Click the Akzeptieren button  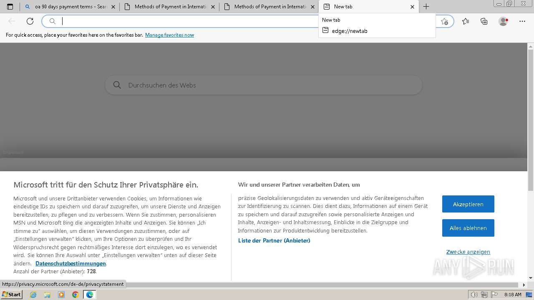[468, 204]
